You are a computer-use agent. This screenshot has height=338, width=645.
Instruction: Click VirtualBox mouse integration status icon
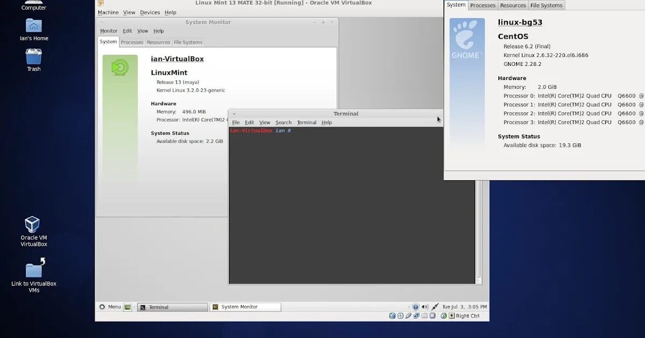coord(443,316)
